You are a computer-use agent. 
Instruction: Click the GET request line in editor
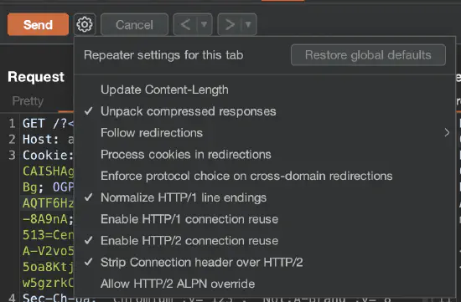pos(48,124)
